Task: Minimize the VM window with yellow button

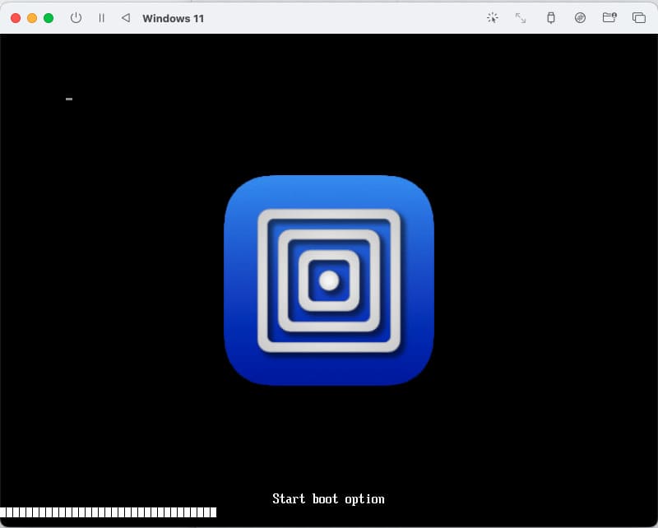Action: coord(32,17)
